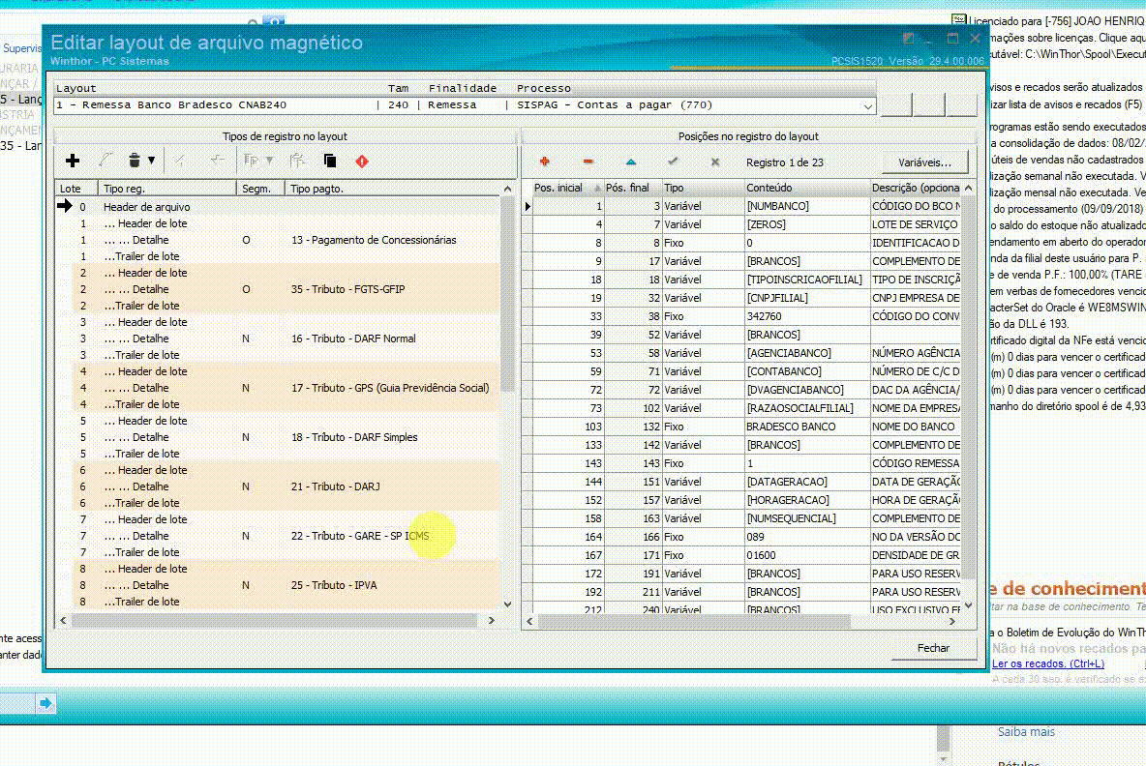1146x766 pixels.
Task: Open the Layout combo box dropdown
Action: click(867, 105)
